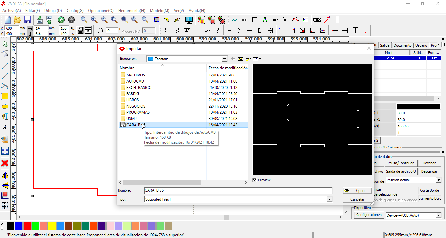Click the Corte Borde button
Viewport: 446px width, 238px height.
click(x=429, y=190)
